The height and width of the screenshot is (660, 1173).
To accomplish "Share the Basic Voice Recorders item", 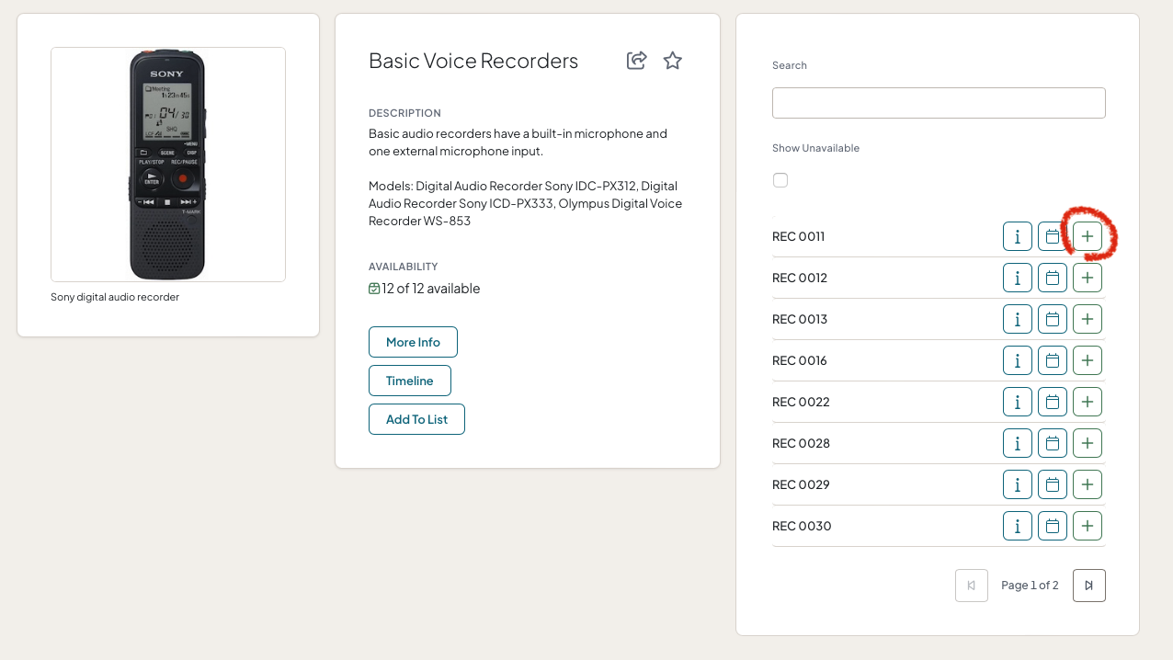I will tap(637, 61).
